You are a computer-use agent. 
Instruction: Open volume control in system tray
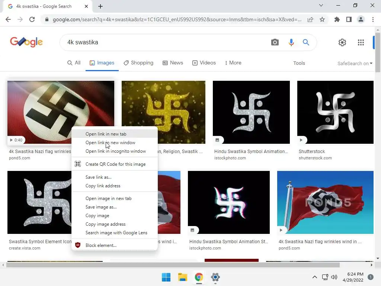(334, 277)
